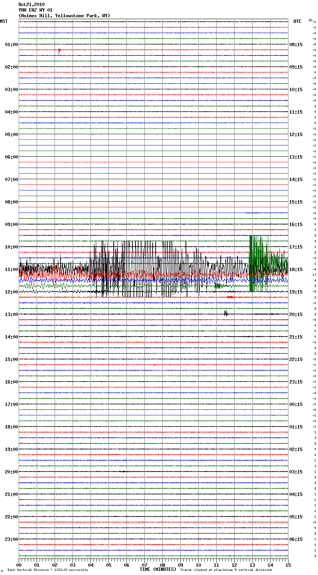
Task: Click the 16:15 UTC time label
Action: point(296,225)
